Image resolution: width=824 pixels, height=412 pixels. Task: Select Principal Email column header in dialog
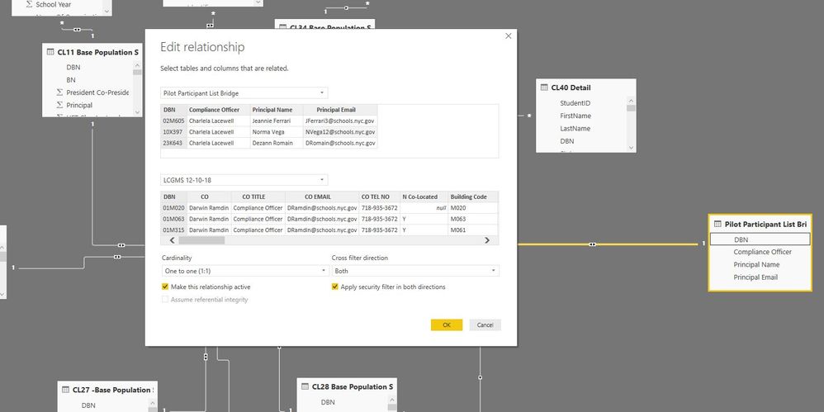point(340,110)
